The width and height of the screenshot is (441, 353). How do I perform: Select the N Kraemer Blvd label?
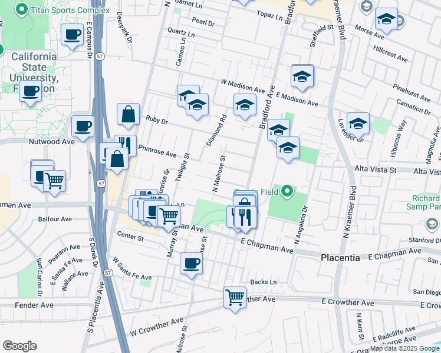coord(350,212)
